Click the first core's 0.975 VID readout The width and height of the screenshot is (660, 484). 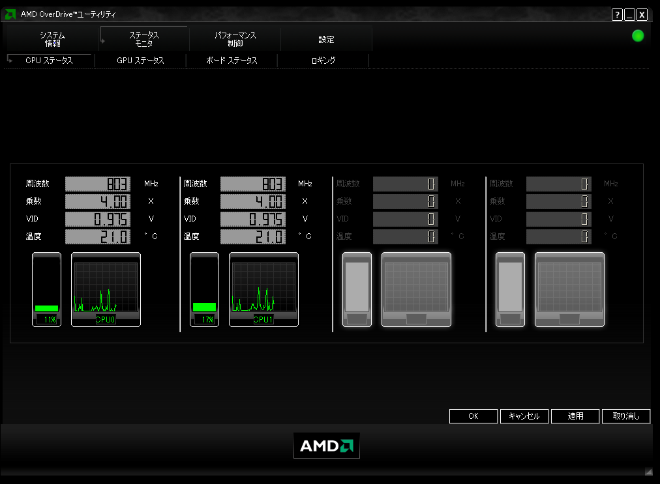[x=98, y=219]
